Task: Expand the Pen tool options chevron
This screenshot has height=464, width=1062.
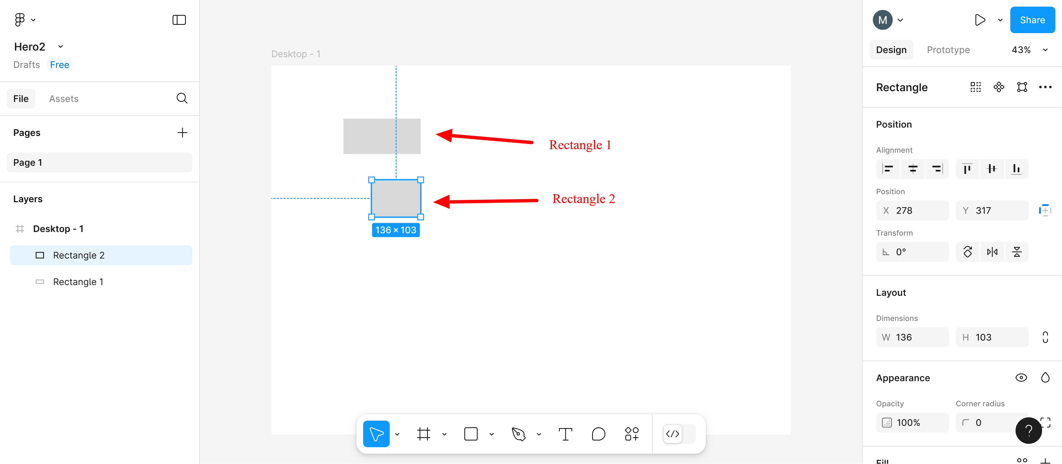Action: click(x=538, y=434)
